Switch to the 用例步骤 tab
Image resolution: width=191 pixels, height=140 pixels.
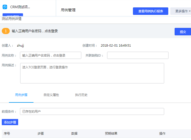point(21,95)
